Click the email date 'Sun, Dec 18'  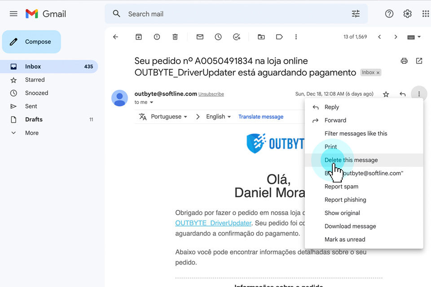[334, 94]
